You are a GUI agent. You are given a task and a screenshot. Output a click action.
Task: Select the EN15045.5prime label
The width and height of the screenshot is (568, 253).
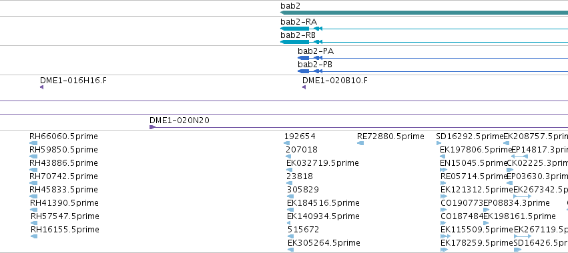pyautogui.click(x=474, y=163)
